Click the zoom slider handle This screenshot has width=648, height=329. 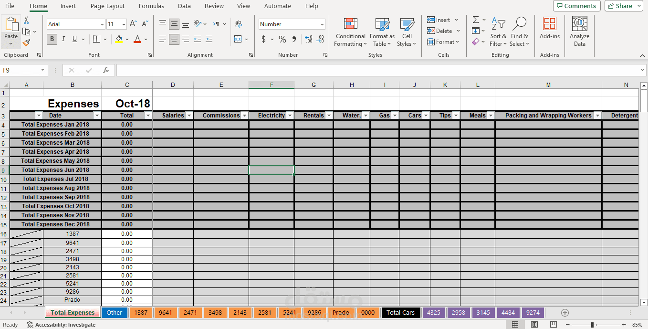(592, 325)
